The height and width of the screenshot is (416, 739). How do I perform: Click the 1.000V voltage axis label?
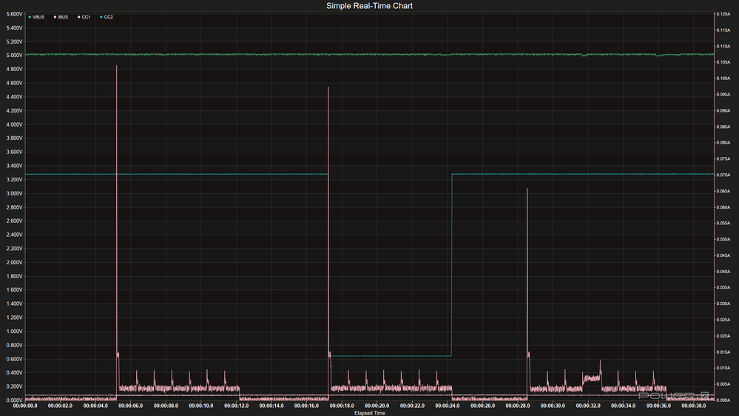[14, 331]
